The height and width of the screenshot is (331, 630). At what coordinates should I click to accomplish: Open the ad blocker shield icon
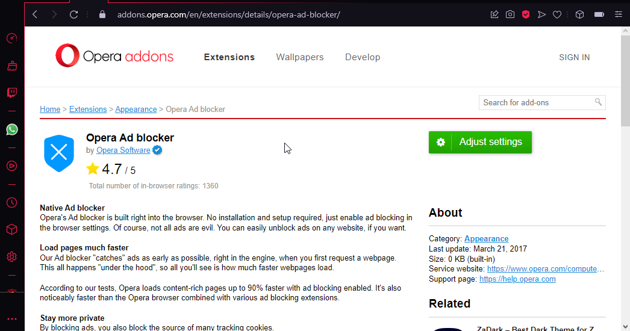[x=526, y=14]
